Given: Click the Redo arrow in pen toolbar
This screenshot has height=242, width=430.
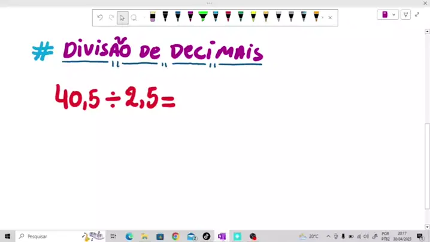Looking at the screenshot, I should (111, 17).
